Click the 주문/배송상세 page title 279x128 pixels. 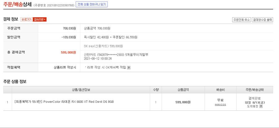coord(17,5)
